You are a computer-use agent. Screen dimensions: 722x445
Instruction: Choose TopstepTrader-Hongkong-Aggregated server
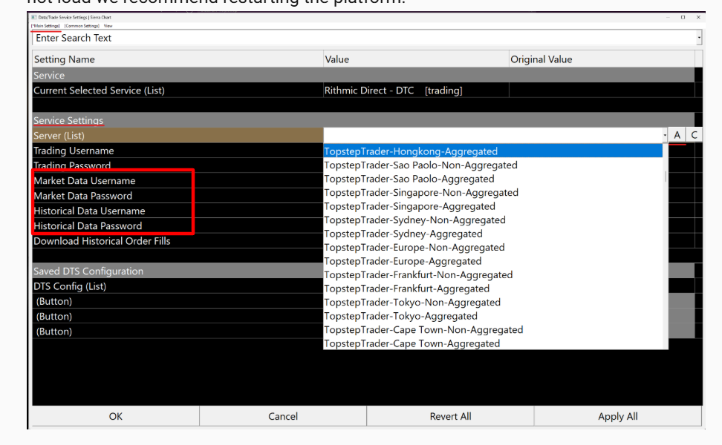pyautogui.click(x=493, y=151)
